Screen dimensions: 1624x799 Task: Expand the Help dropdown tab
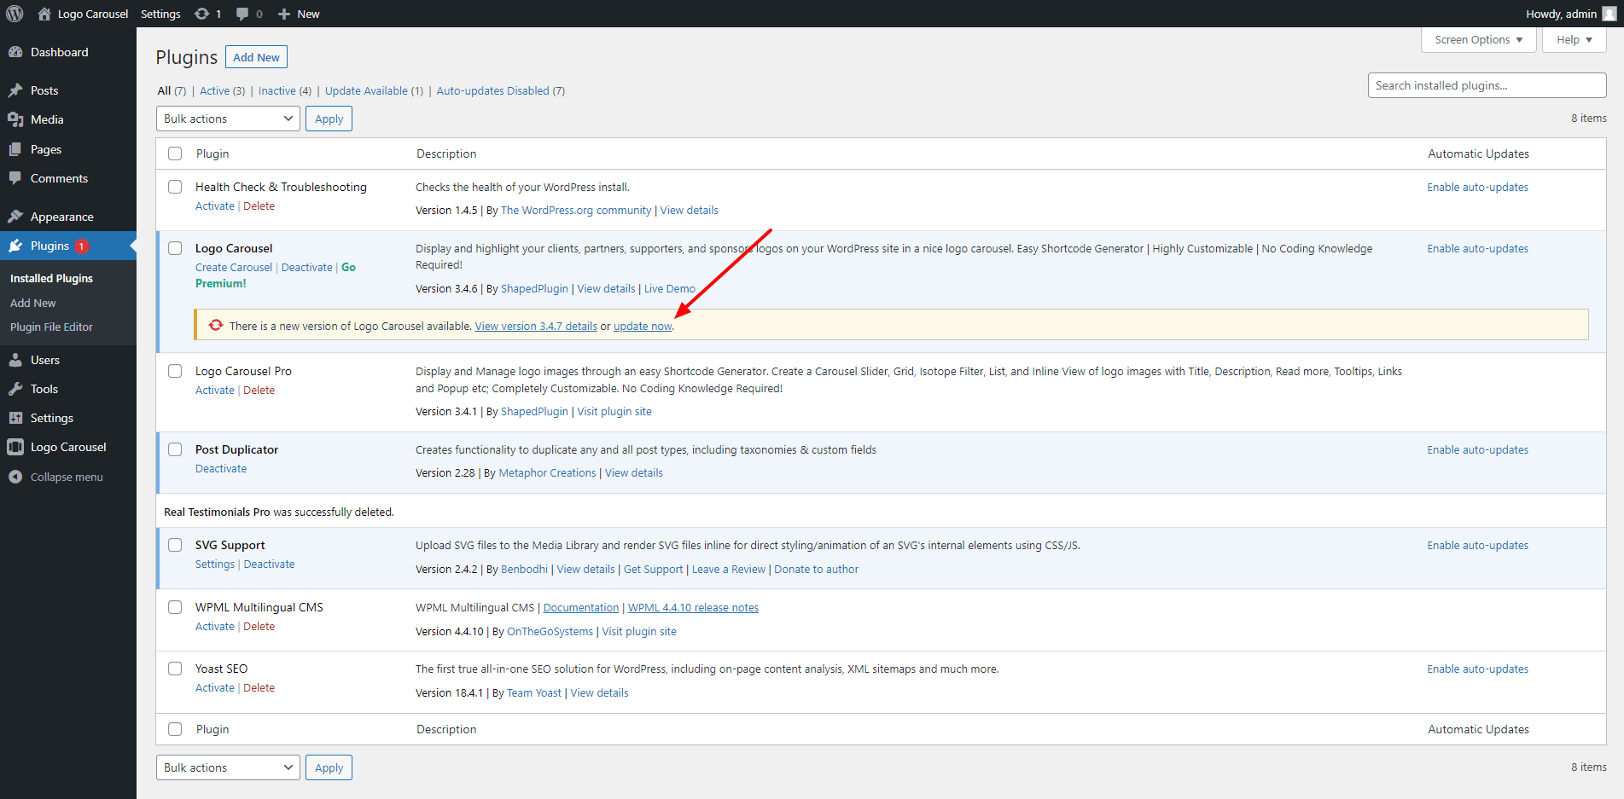coord(1574,40)
